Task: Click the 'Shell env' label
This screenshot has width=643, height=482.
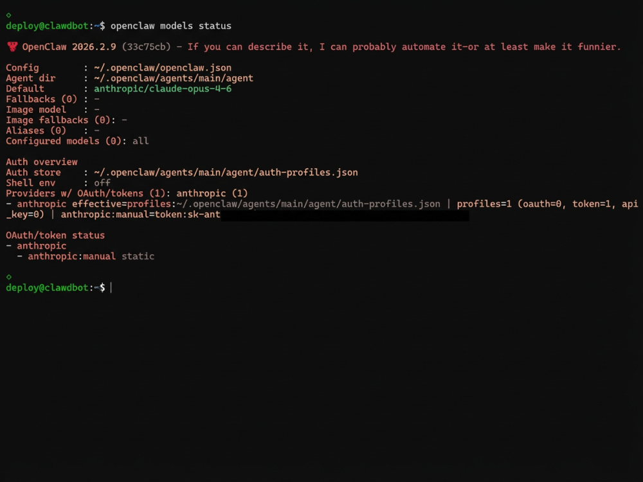Action: tap(30, 183)
